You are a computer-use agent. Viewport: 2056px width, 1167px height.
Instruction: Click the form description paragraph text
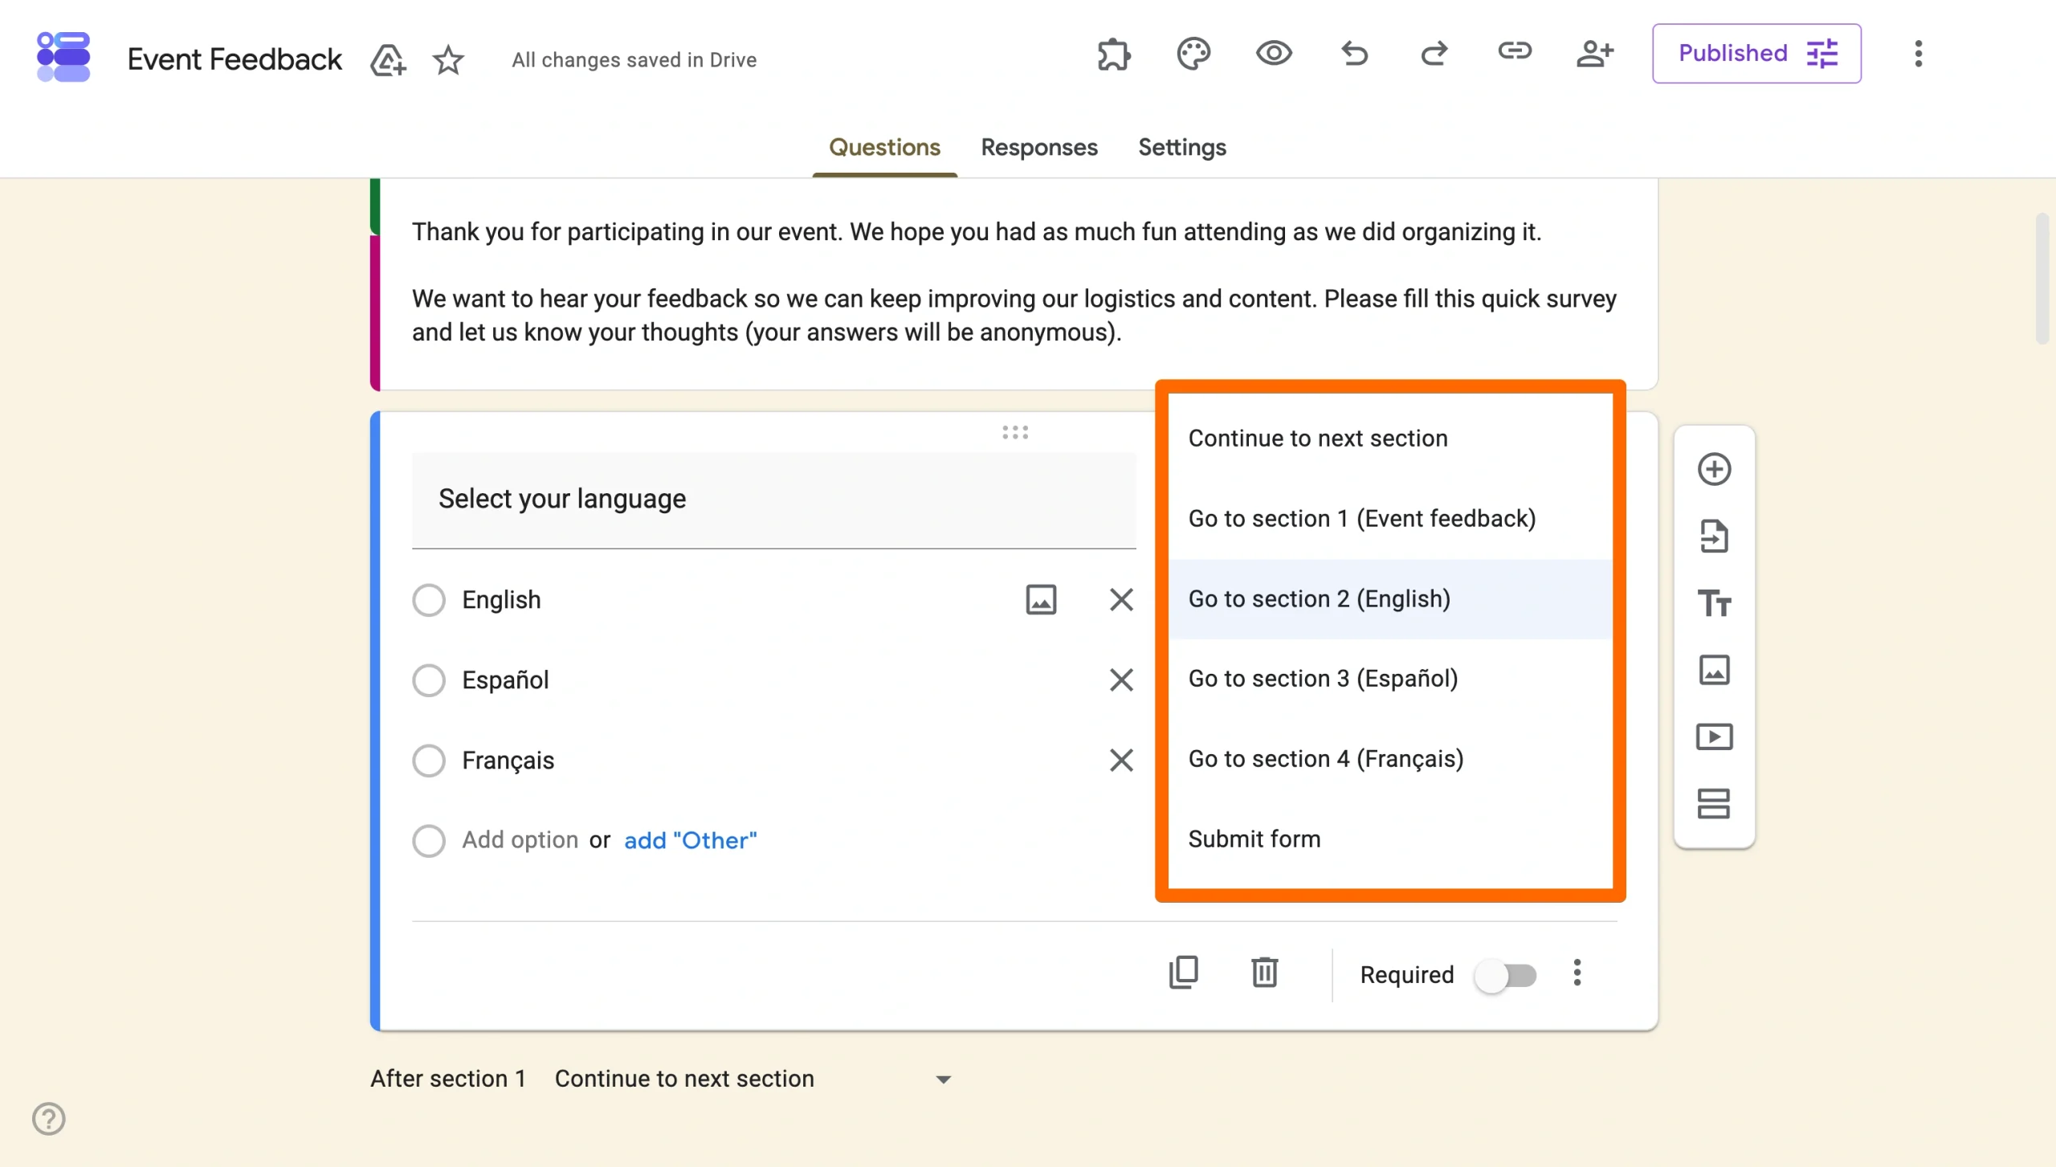pyautogui.click(x=1014, y=282)
